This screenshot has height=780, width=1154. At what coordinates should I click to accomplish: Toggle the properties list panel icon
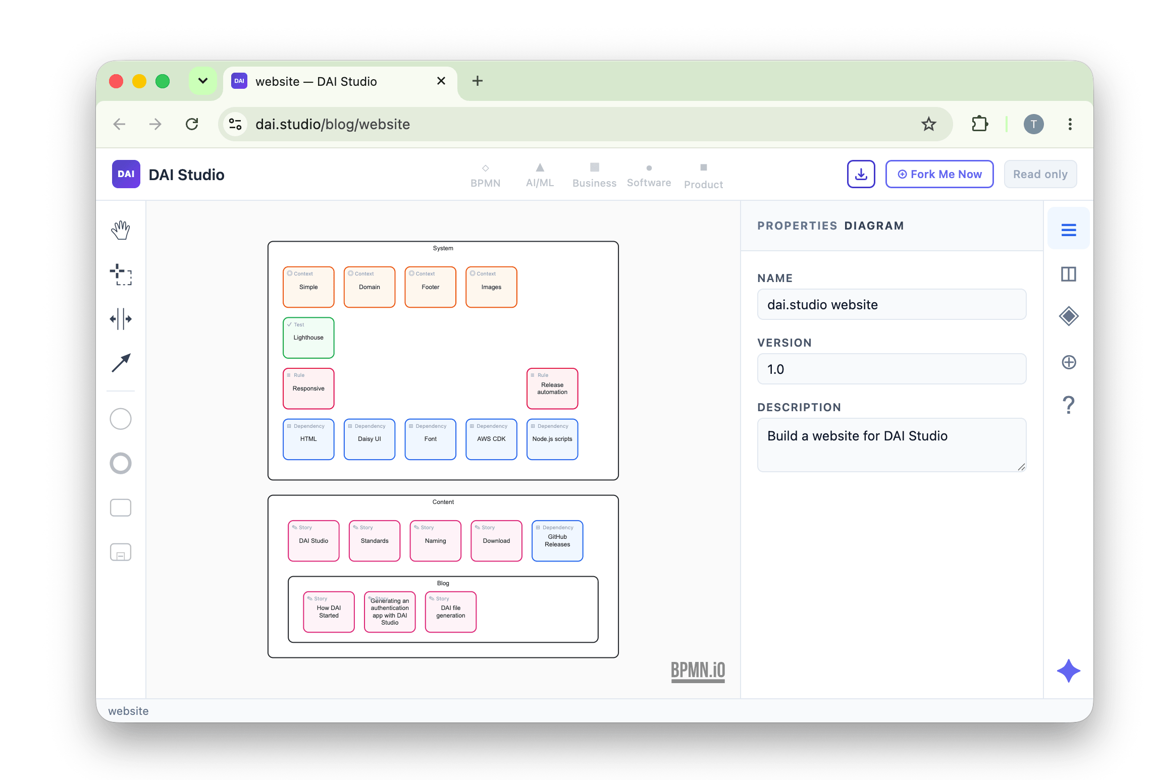point(1069,230)
